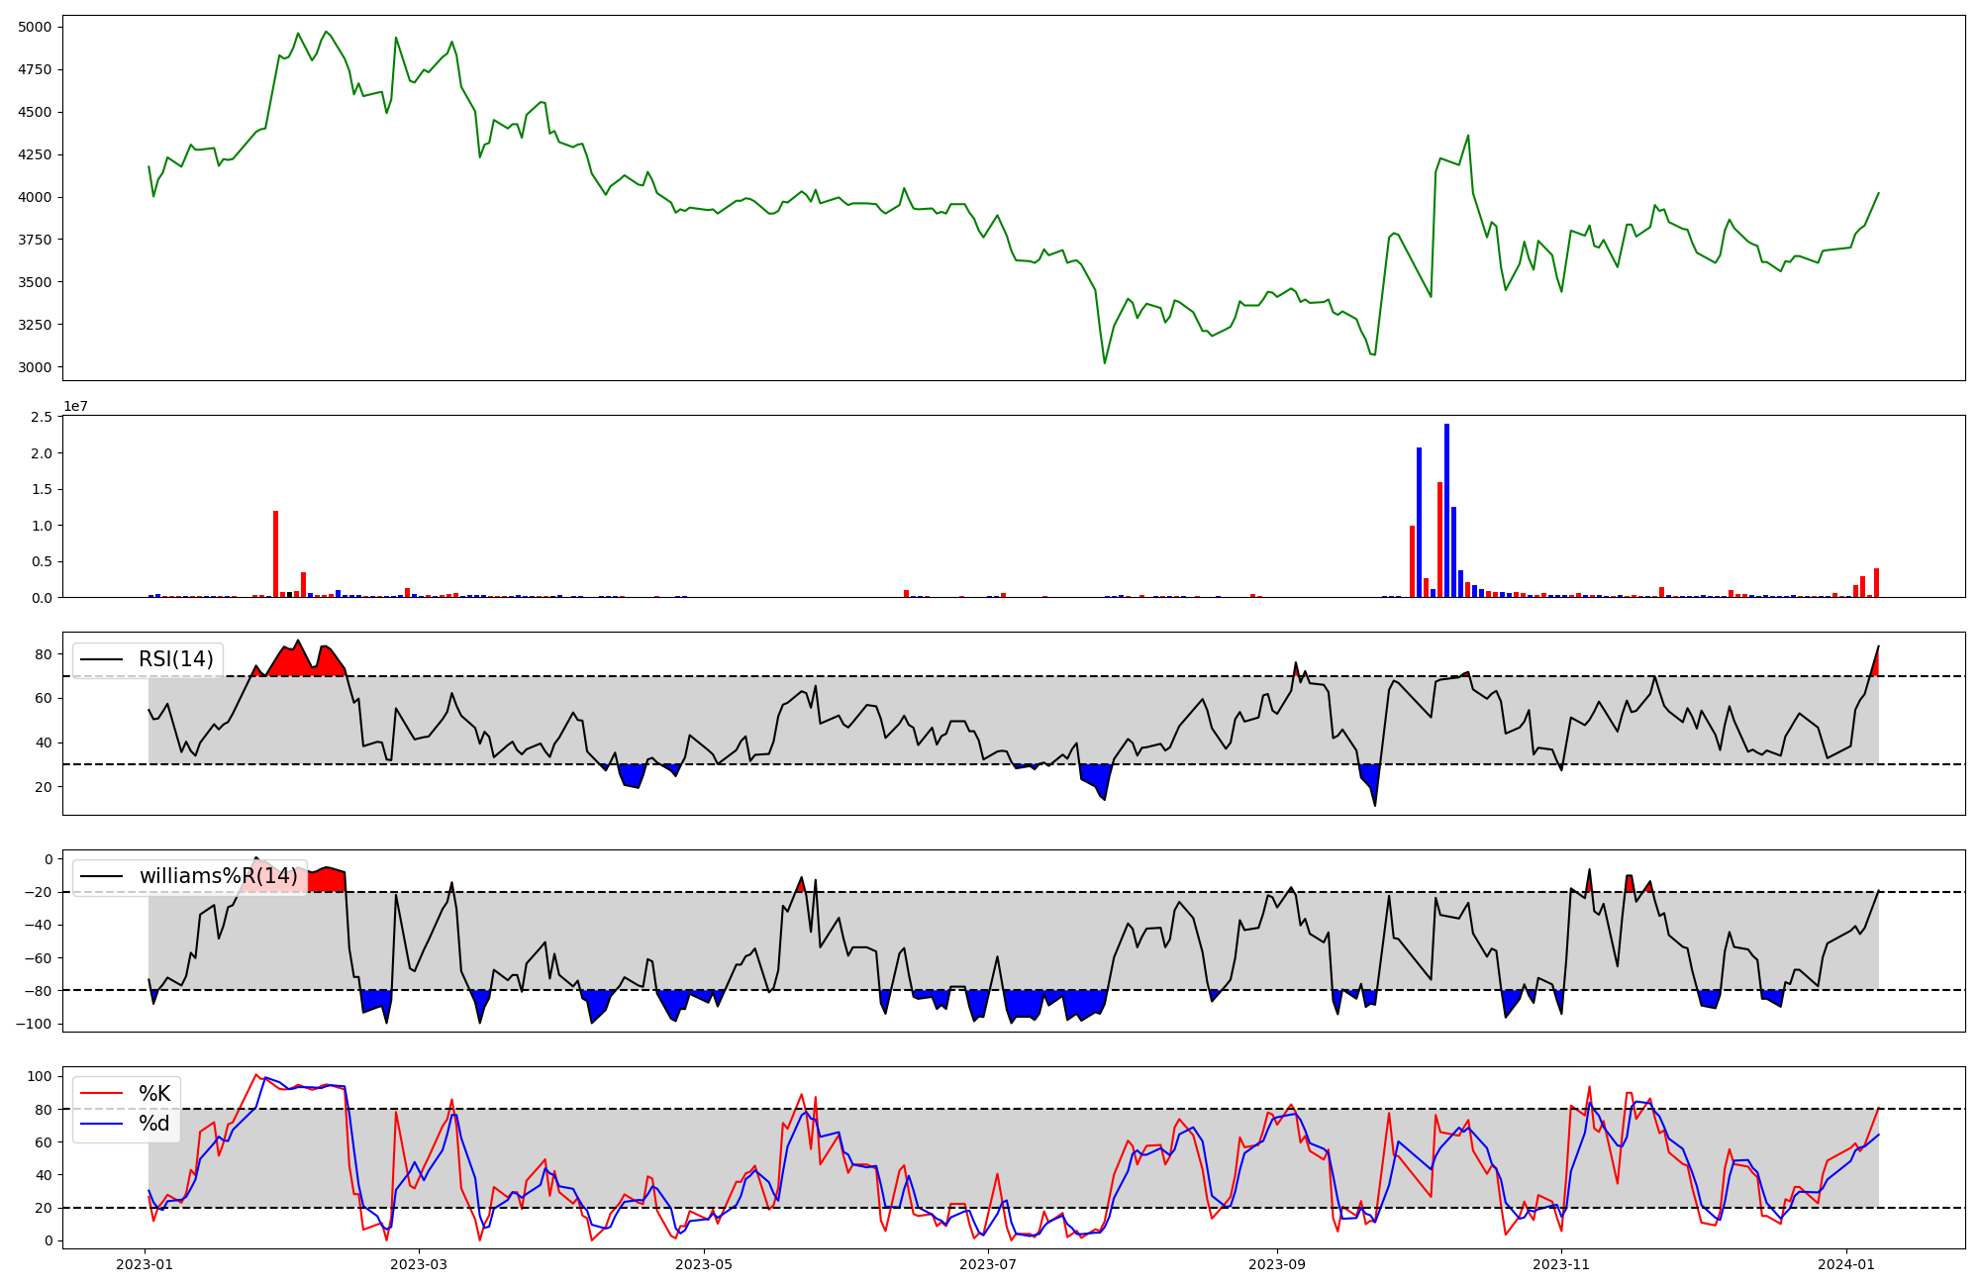Screen dimensions: 1980x1287
Task: Select the 2023-03 date axis label
Action: click(419, 1264)
